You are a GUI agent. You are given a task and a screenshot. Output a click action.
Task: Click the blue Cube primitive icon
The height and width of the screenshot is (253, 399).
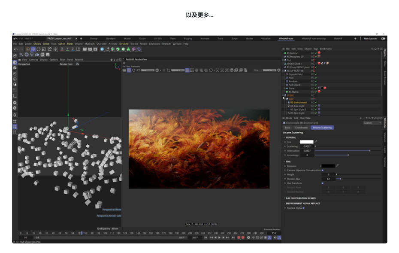tap(102, 49)
